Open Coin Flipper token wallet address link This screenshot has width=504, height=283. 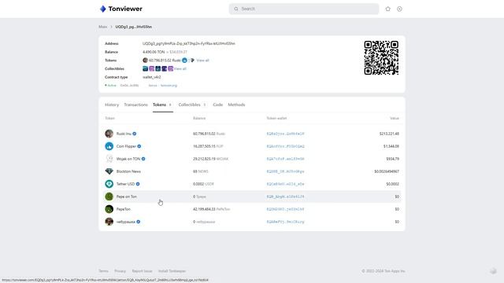pos(285,146)
